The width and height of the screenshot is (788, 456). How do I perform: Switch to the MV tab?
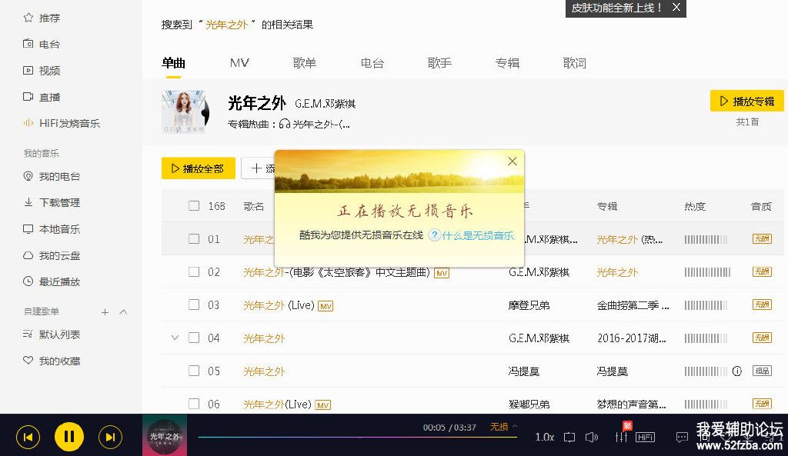pos(239,63)
